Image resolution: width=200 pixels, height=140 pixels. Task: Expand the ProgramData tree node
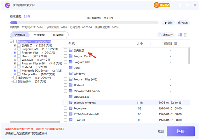[15, 49]
